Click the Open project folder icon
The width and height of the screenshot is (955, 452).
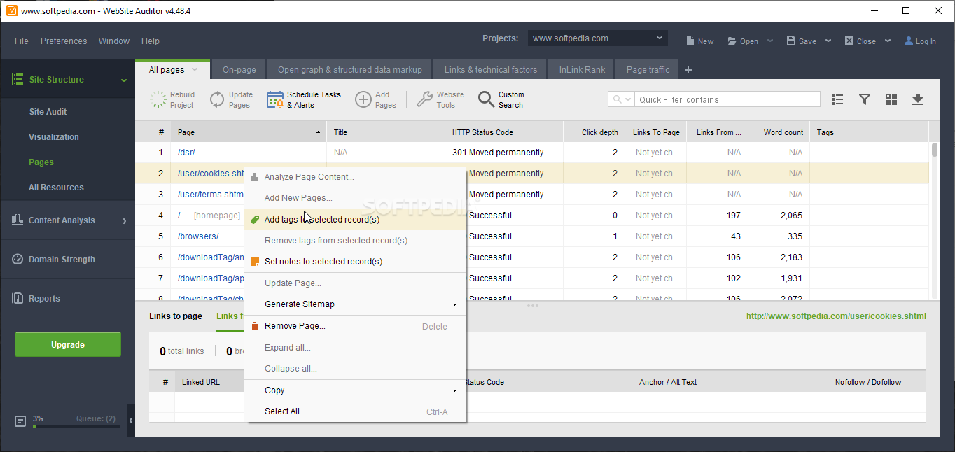click(x=732, y=41)
